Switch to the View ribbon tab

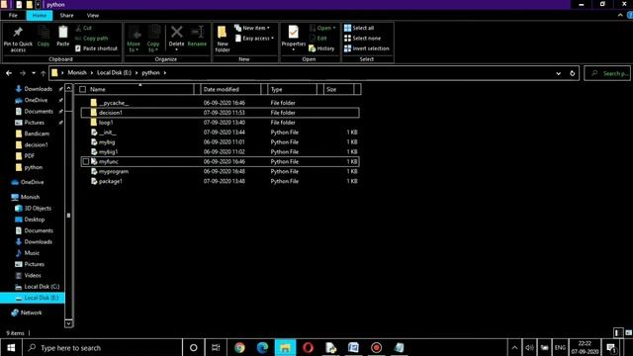(x=92, y=16)
